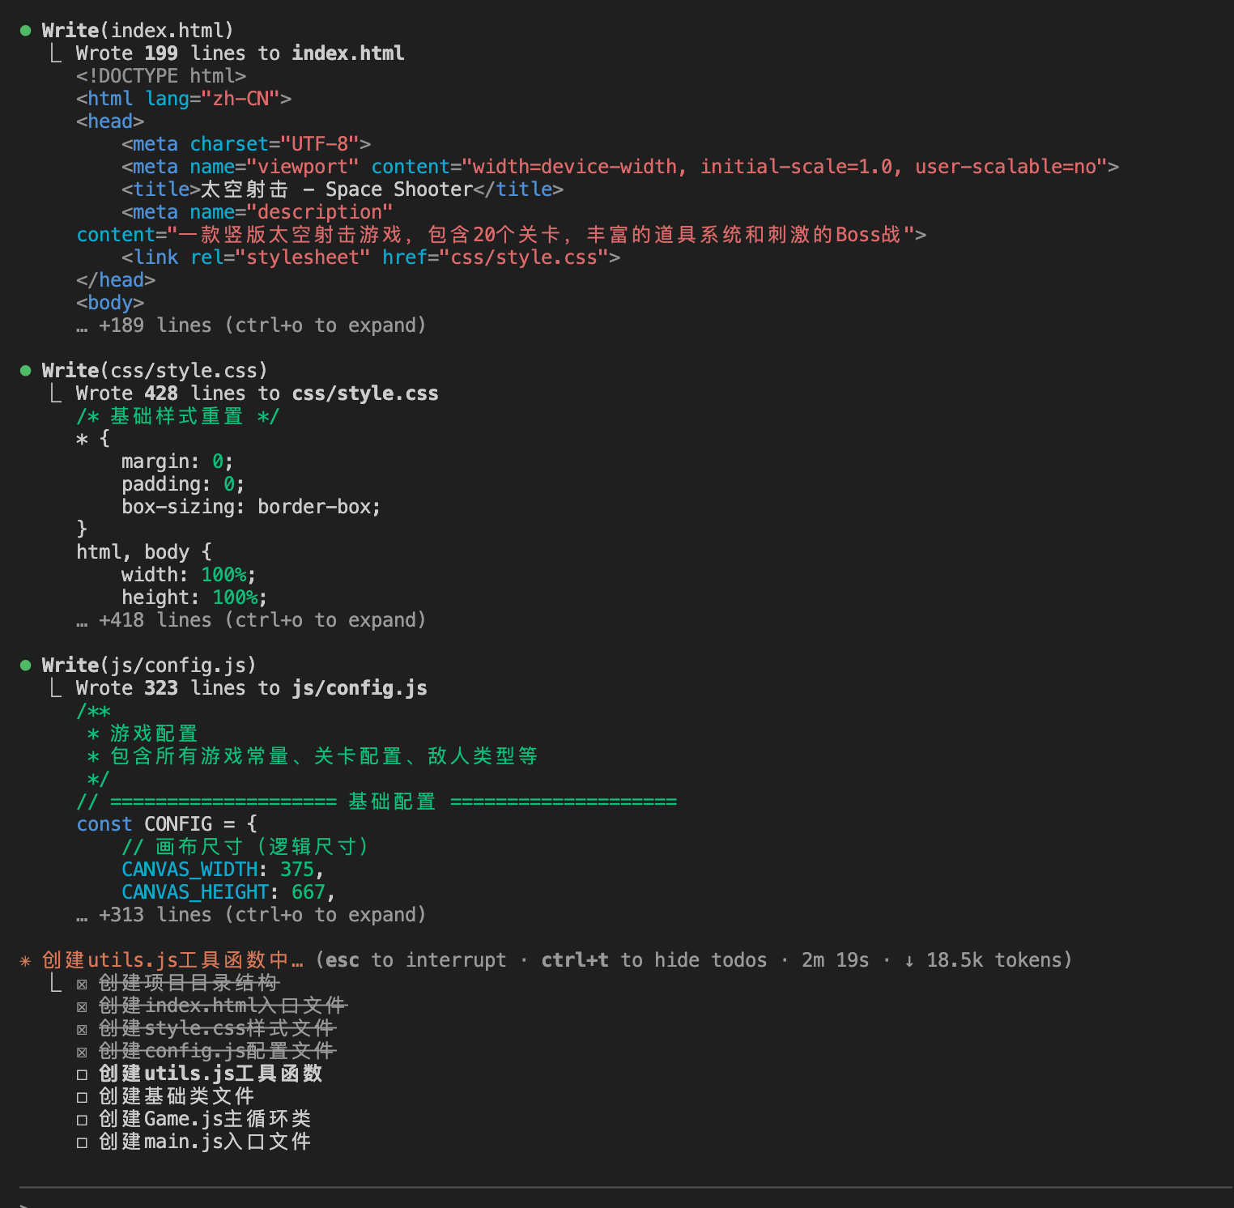Image resolution: width=1234 pixels, height=1208 pixels.
Task: Click the '基础配置' section divider comment
Action: click(377, 802)
